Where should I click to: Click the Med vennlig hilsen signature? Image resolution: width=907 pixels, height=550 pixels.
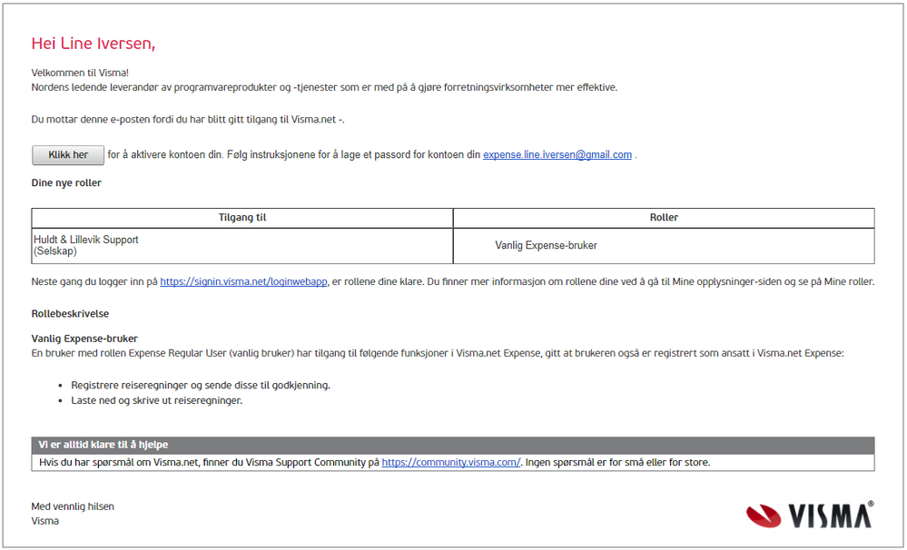[x=73, y=506]
